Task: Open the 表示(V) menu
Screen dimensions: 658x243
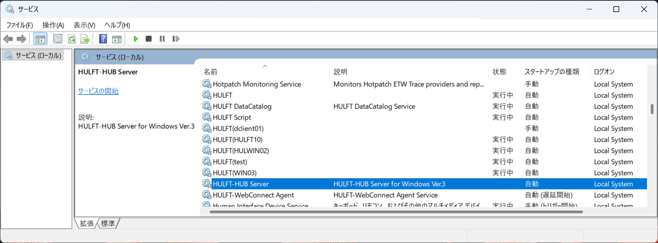Action: (84, 25)
